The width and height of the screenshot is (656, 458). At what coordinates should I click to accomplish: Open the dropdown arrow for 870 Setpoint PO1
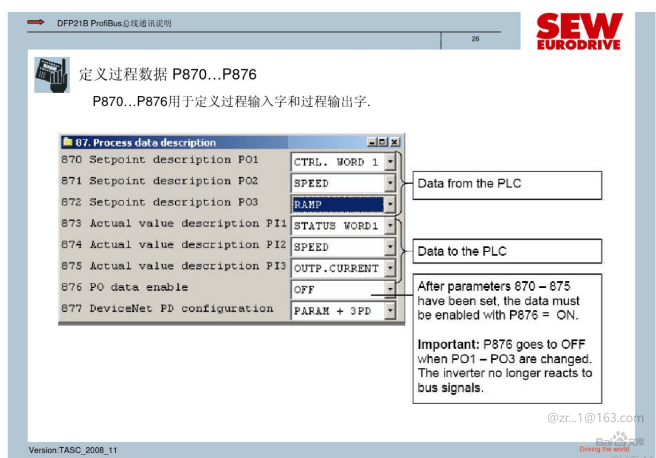point(390,162)
